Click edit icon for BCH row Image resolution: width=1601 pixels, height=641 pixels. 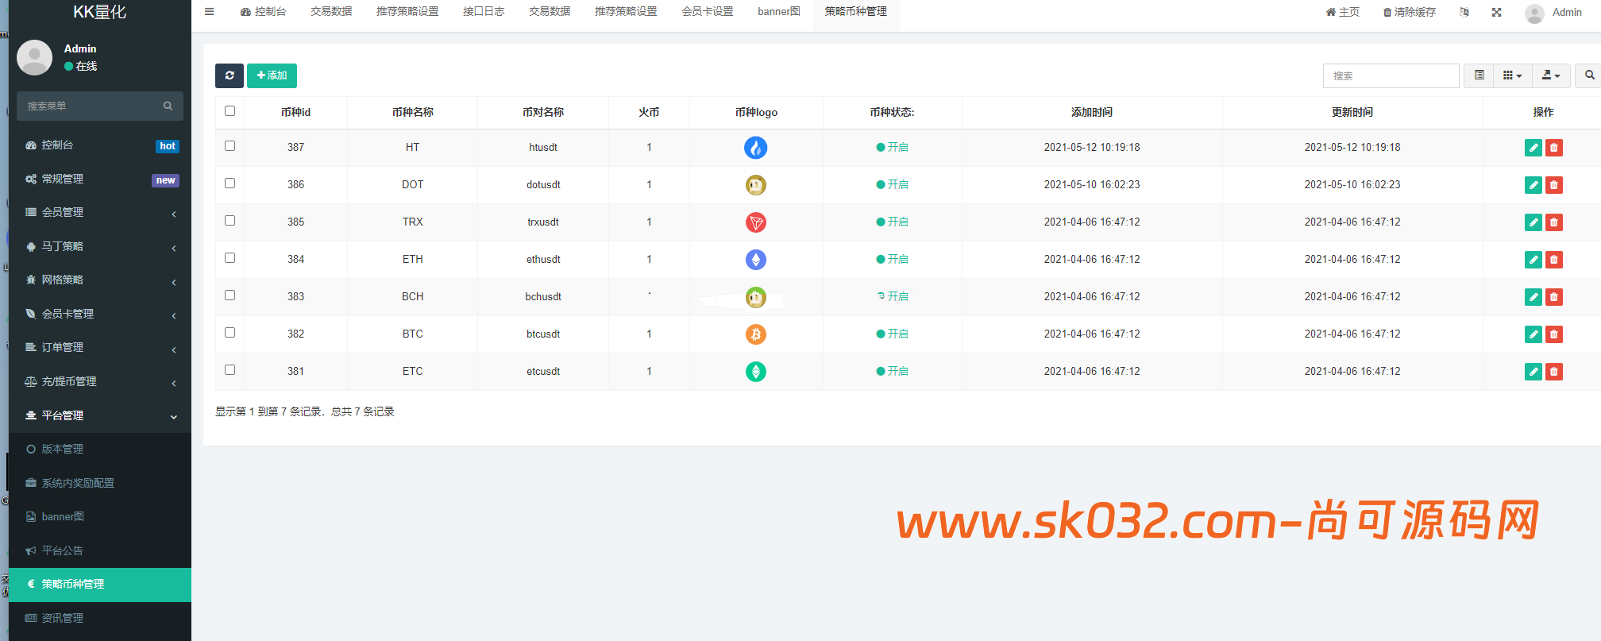click(1533, 297)
